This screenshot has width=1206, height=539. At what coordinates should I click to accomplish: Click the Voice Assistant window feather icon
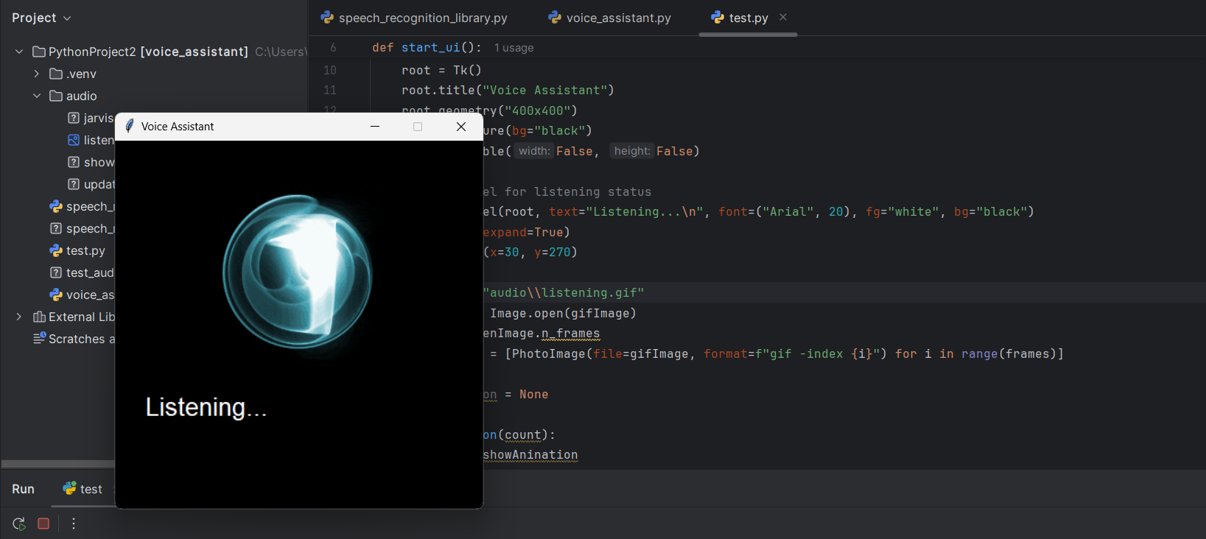coord(130,126)
